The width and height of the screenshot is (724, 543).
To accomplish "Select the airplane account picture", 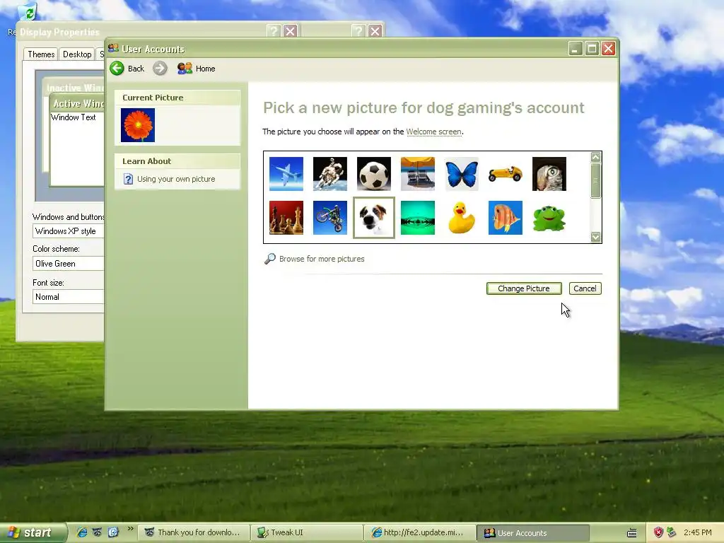I will (x=286, y=174).
